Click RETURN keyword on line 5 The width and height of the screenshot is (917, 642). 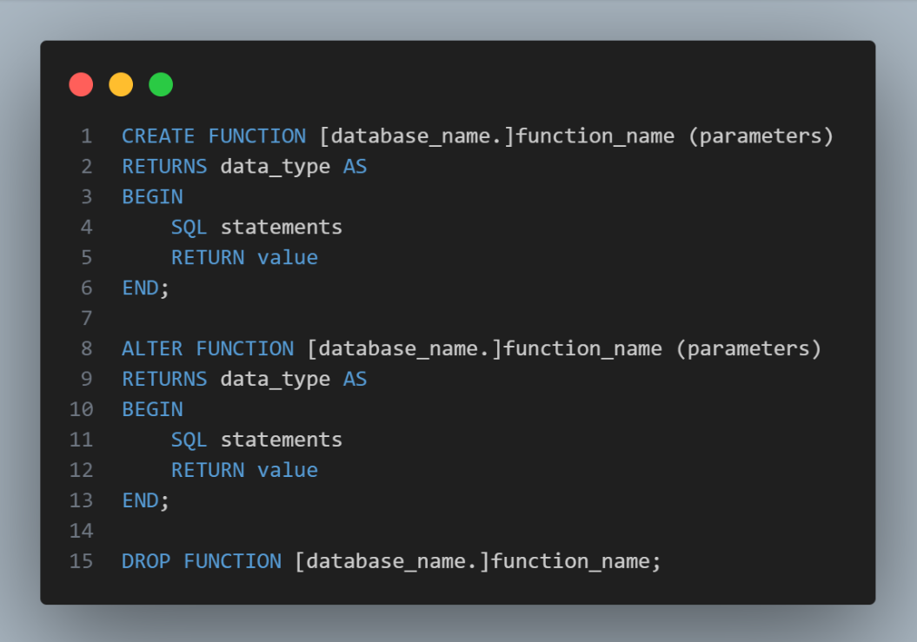(x=208, y=258)
